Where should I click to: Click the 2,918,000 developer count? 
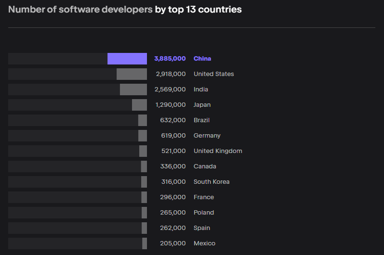[x=171, y=74]
